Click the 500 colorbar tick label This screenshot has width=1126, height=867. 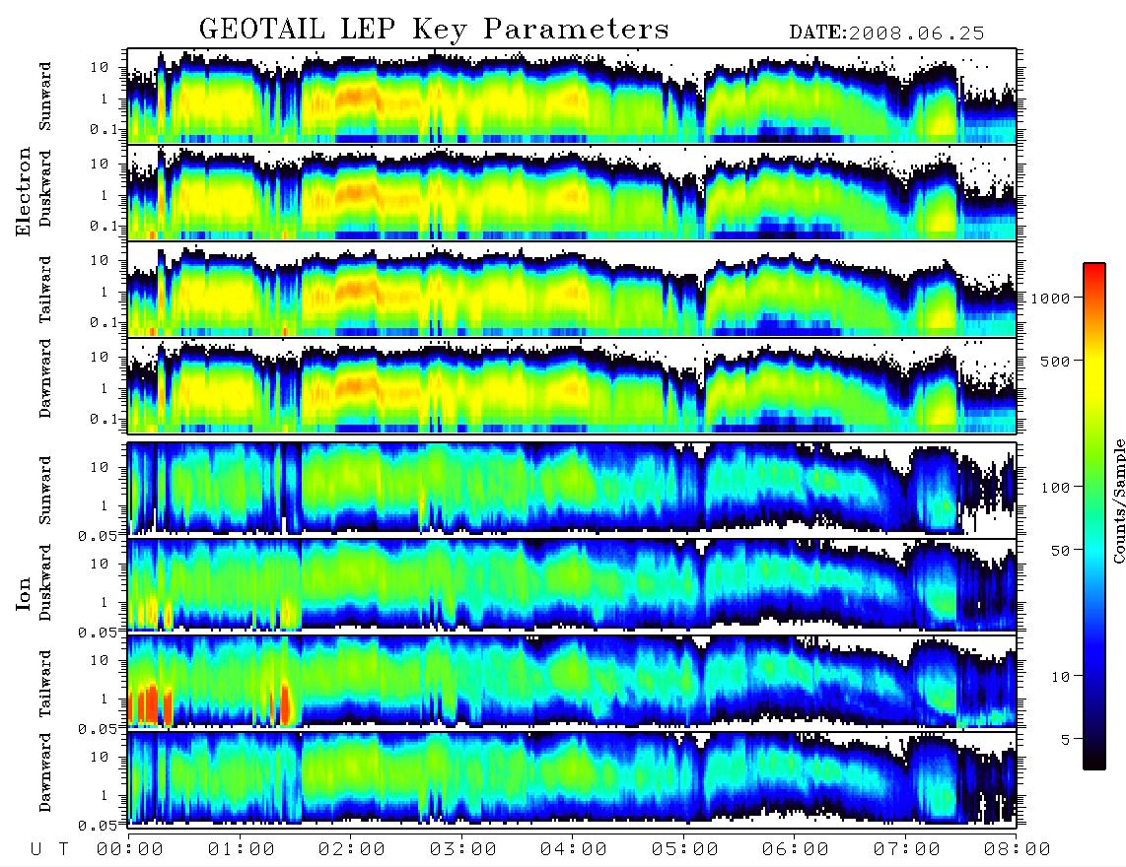click(1055, 361)
